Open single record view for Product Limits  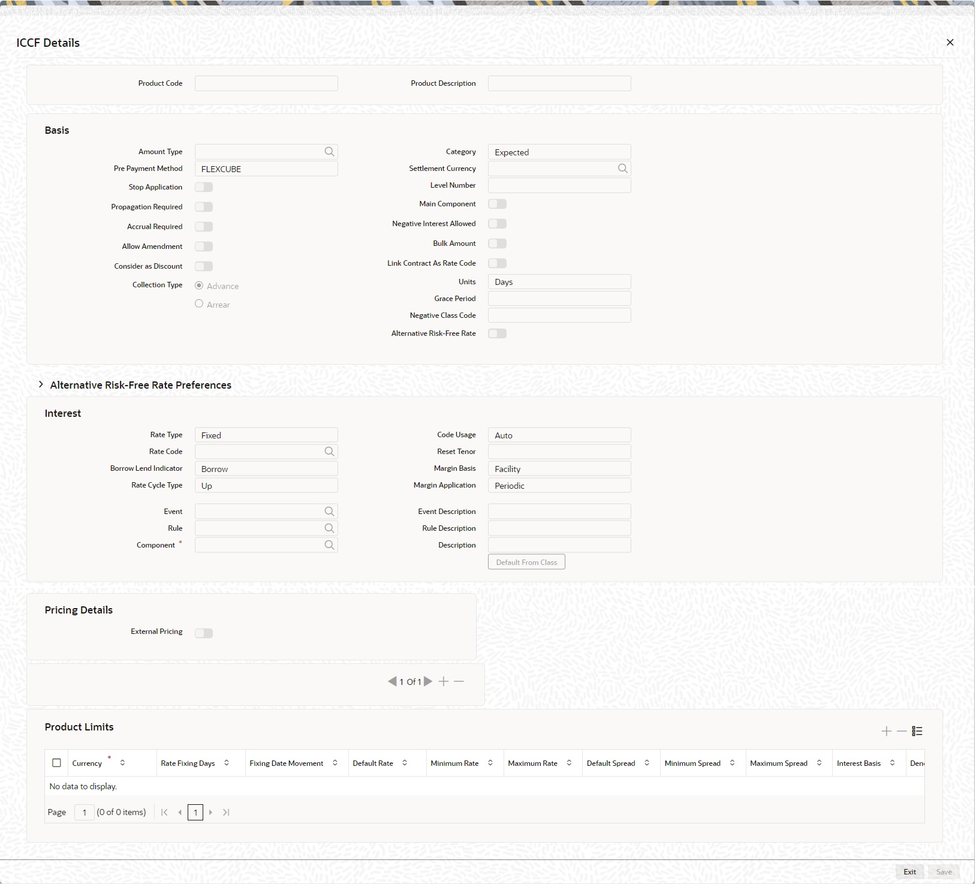click(x=917, y=731)
